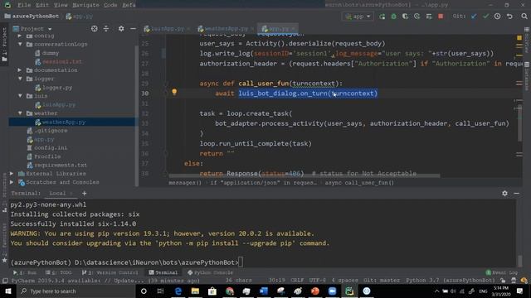This screenshot has height=298, width=531.
Task: Click 4 spaces indent setting
Action: point(345,281)
